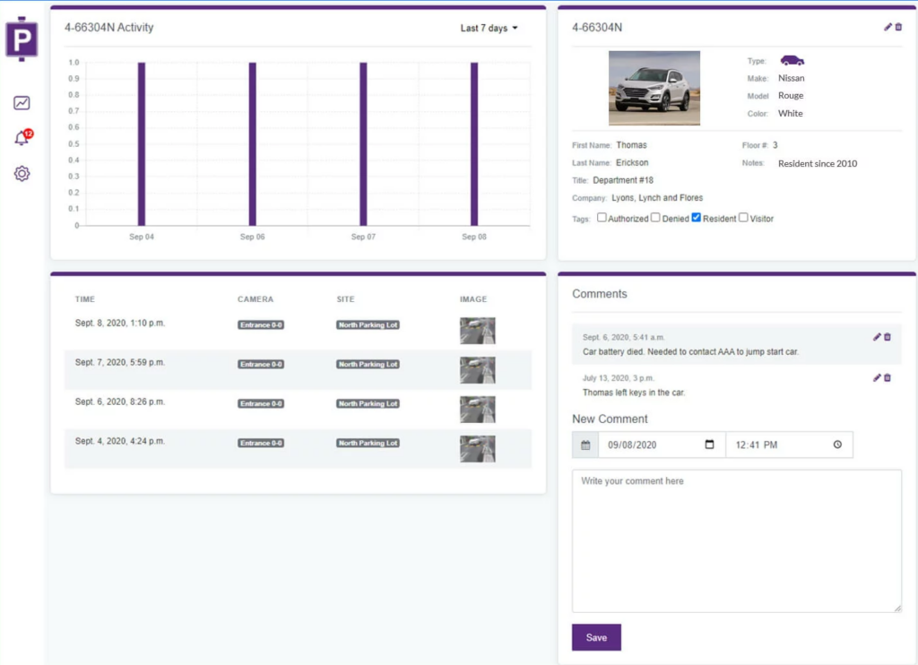Click the Comments panel heading
This screenshot has height=665, width=918.
click(x=600, y=294)
